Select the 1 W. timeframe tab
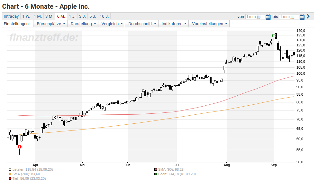The image size is (318, 182). coord(26,16)
